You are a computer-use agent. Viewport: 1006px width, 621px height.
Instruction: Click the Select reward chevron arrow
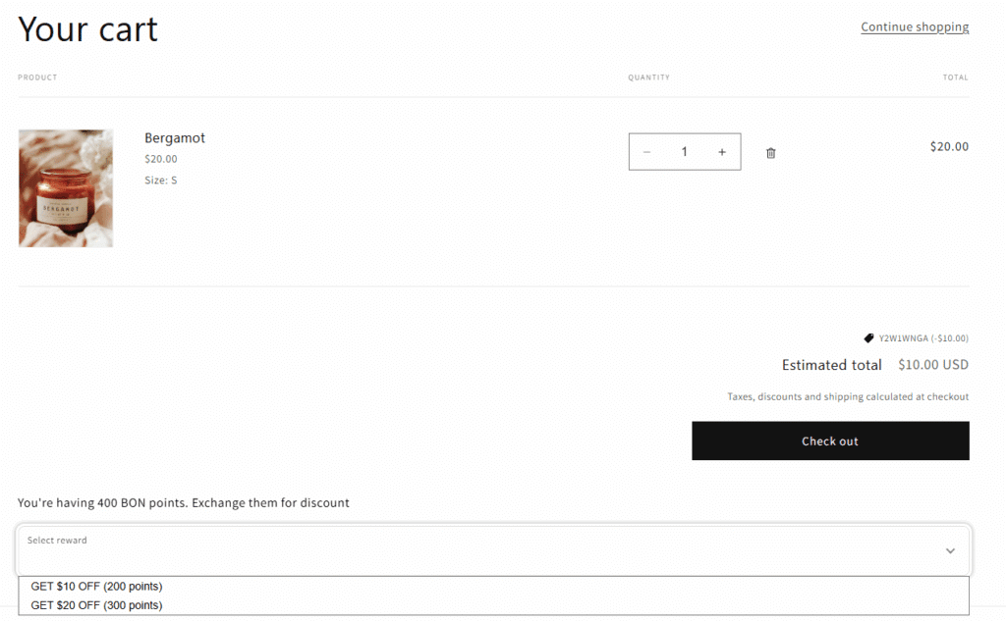pos(950,550)
